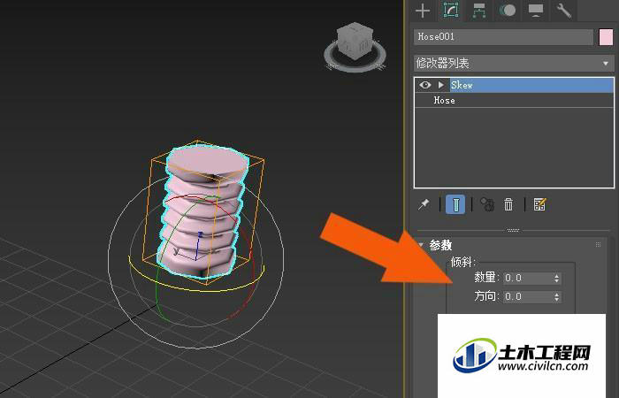619x398 pixels.
Task: Click the 方向 spinner arrows
Action: point(556,296)
